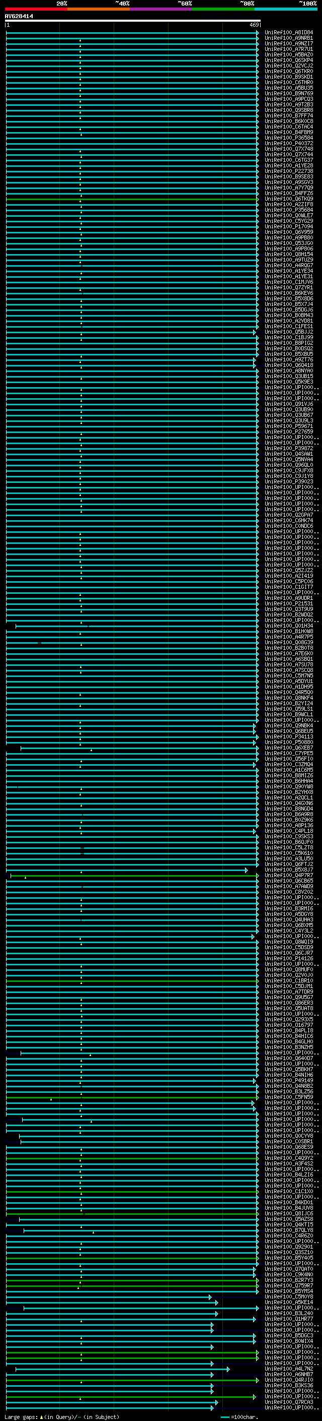The width and height of the screenshot is (322, 1421).
Task: Select the UniRef100_Q9SBR8 label
Action: (288, 110)
